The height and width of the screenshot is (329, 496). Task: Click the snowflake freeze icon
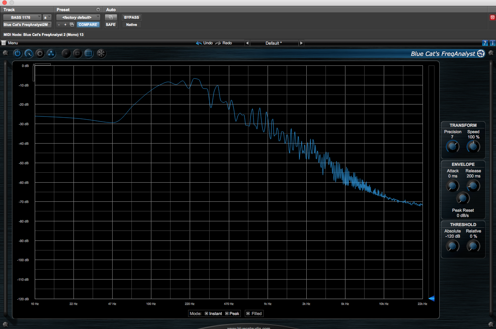coord(101,53)
